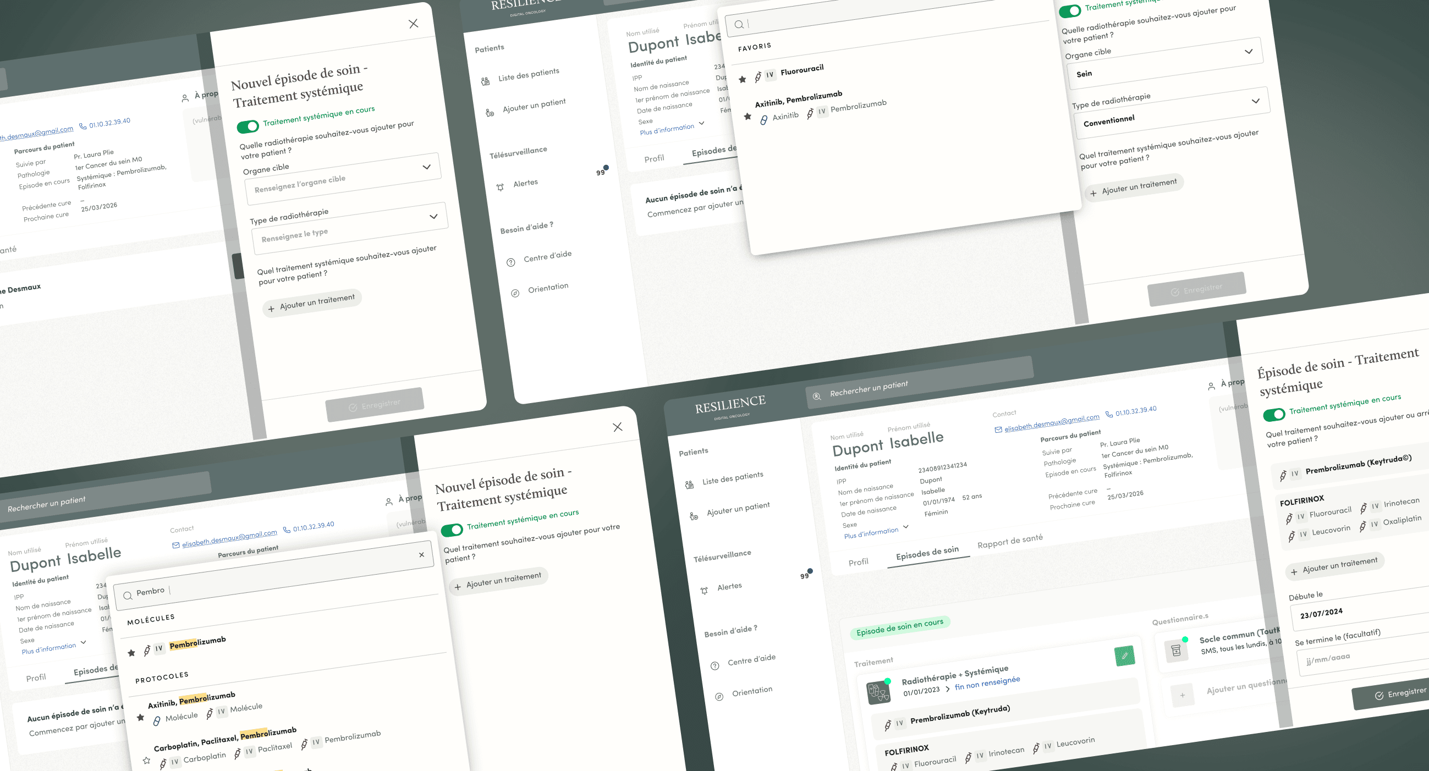Open the Profil tab in bottom-right patient view

[858, 563]
